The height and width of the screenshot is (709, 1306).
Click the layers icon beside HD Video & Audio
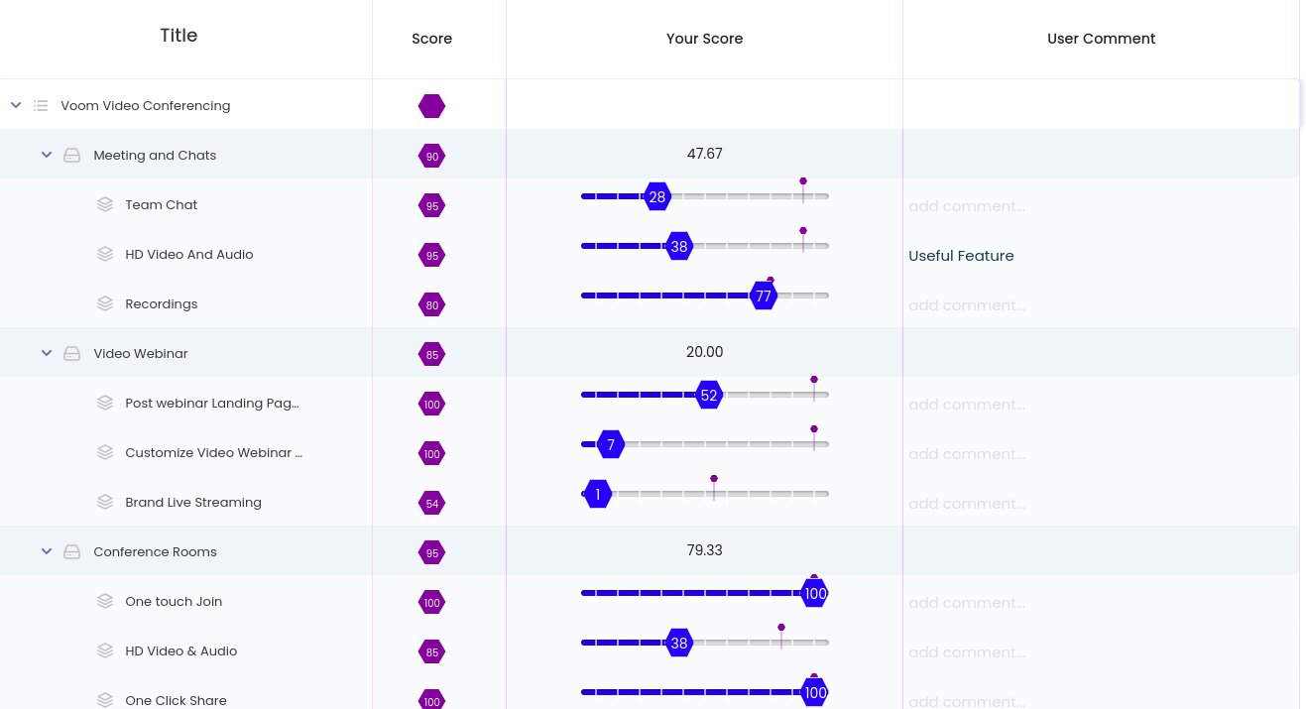105,650
